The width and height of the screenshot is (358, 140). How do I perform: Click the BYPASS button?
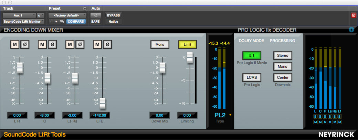(114, 15)
